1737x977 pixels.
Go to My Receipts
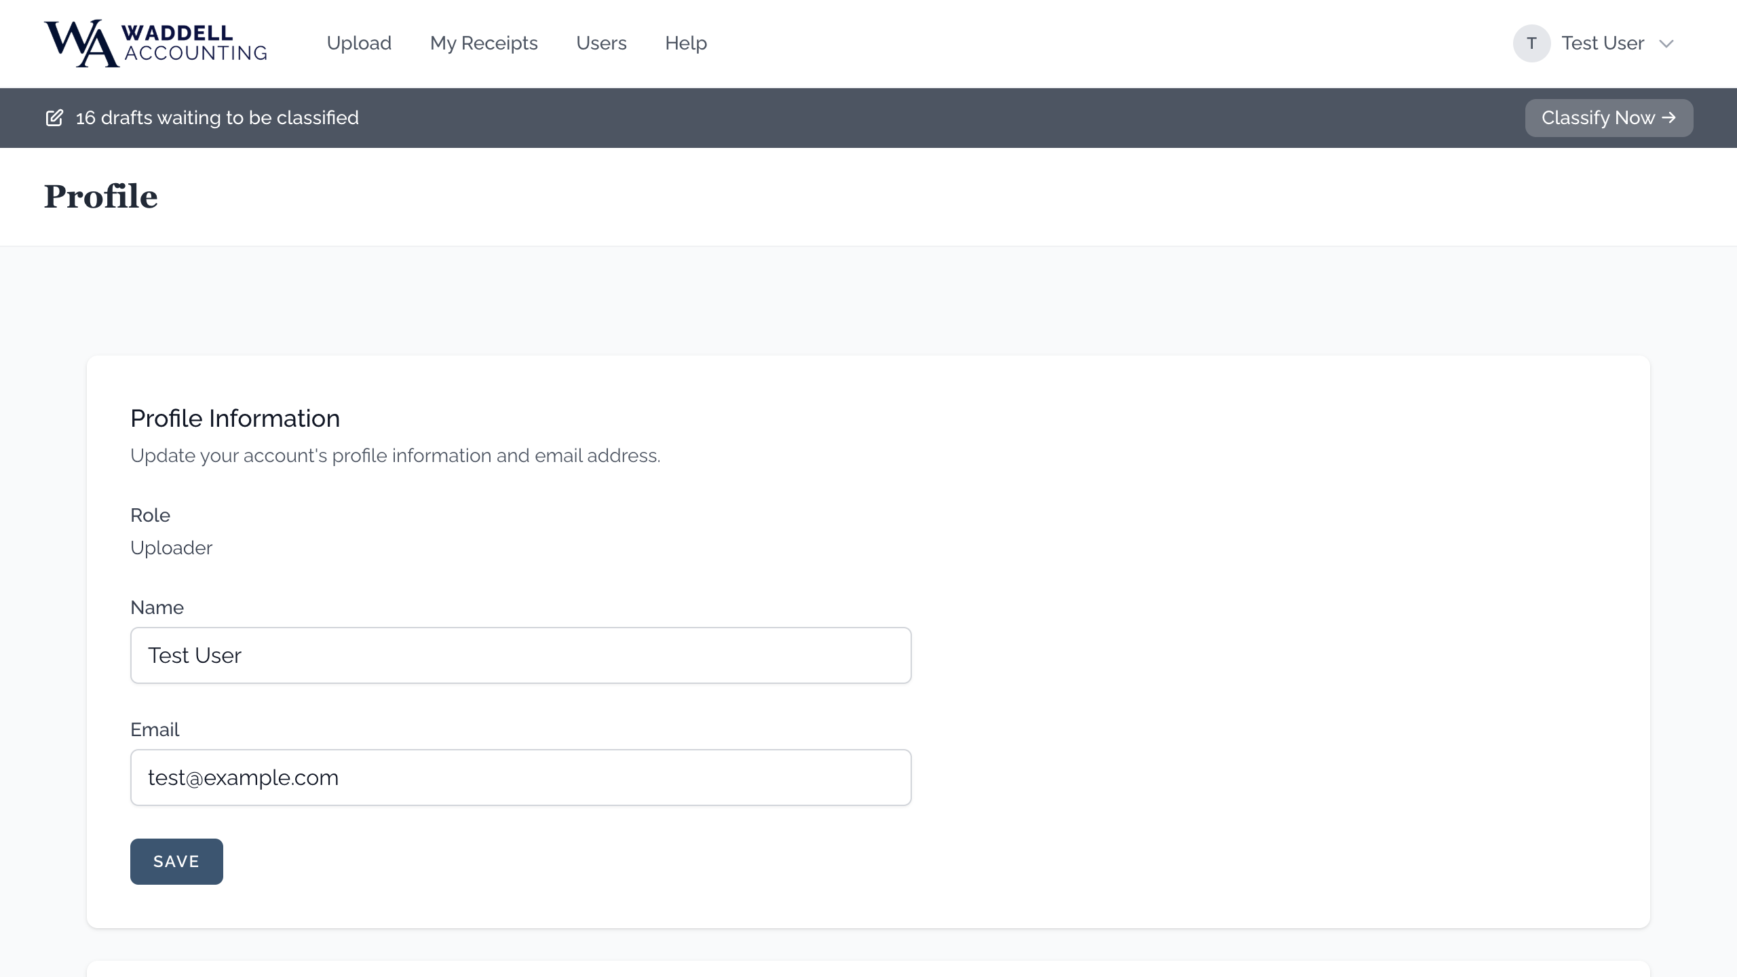484,43
